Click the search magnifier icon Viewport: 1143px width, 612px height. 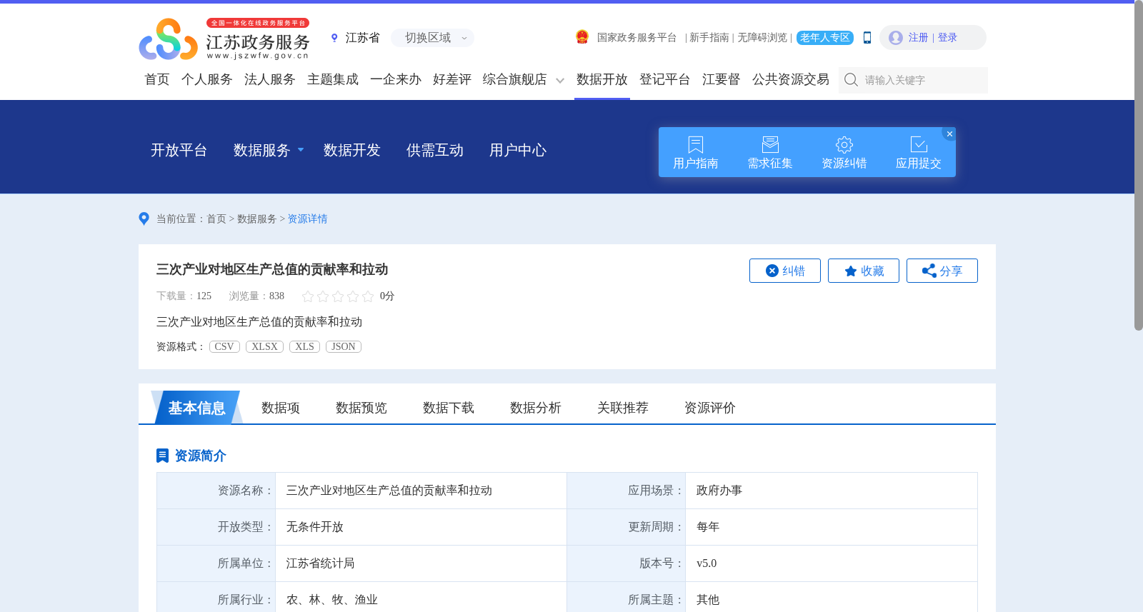tap(851, 80)
